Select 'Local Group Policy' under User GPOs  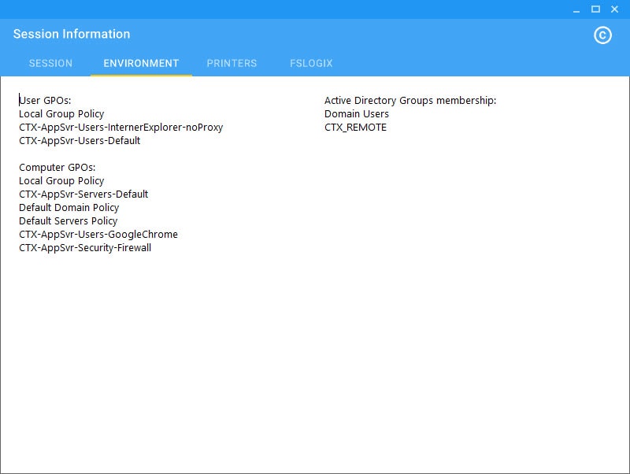pyautogui.click(x=61, y=114)
